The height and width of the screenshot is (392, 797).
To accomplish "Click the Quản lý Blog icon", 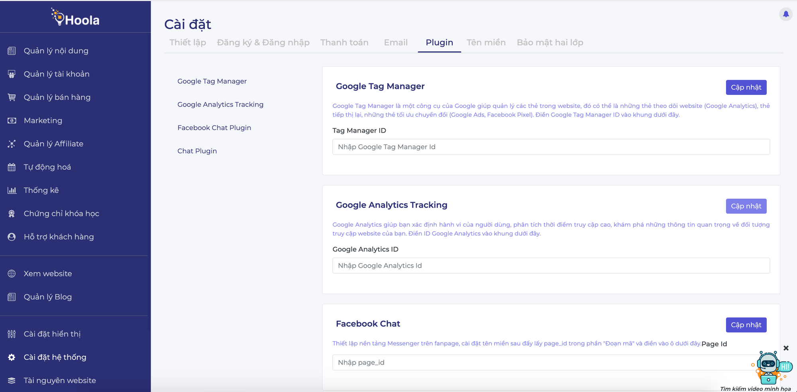I will [12, 297].
